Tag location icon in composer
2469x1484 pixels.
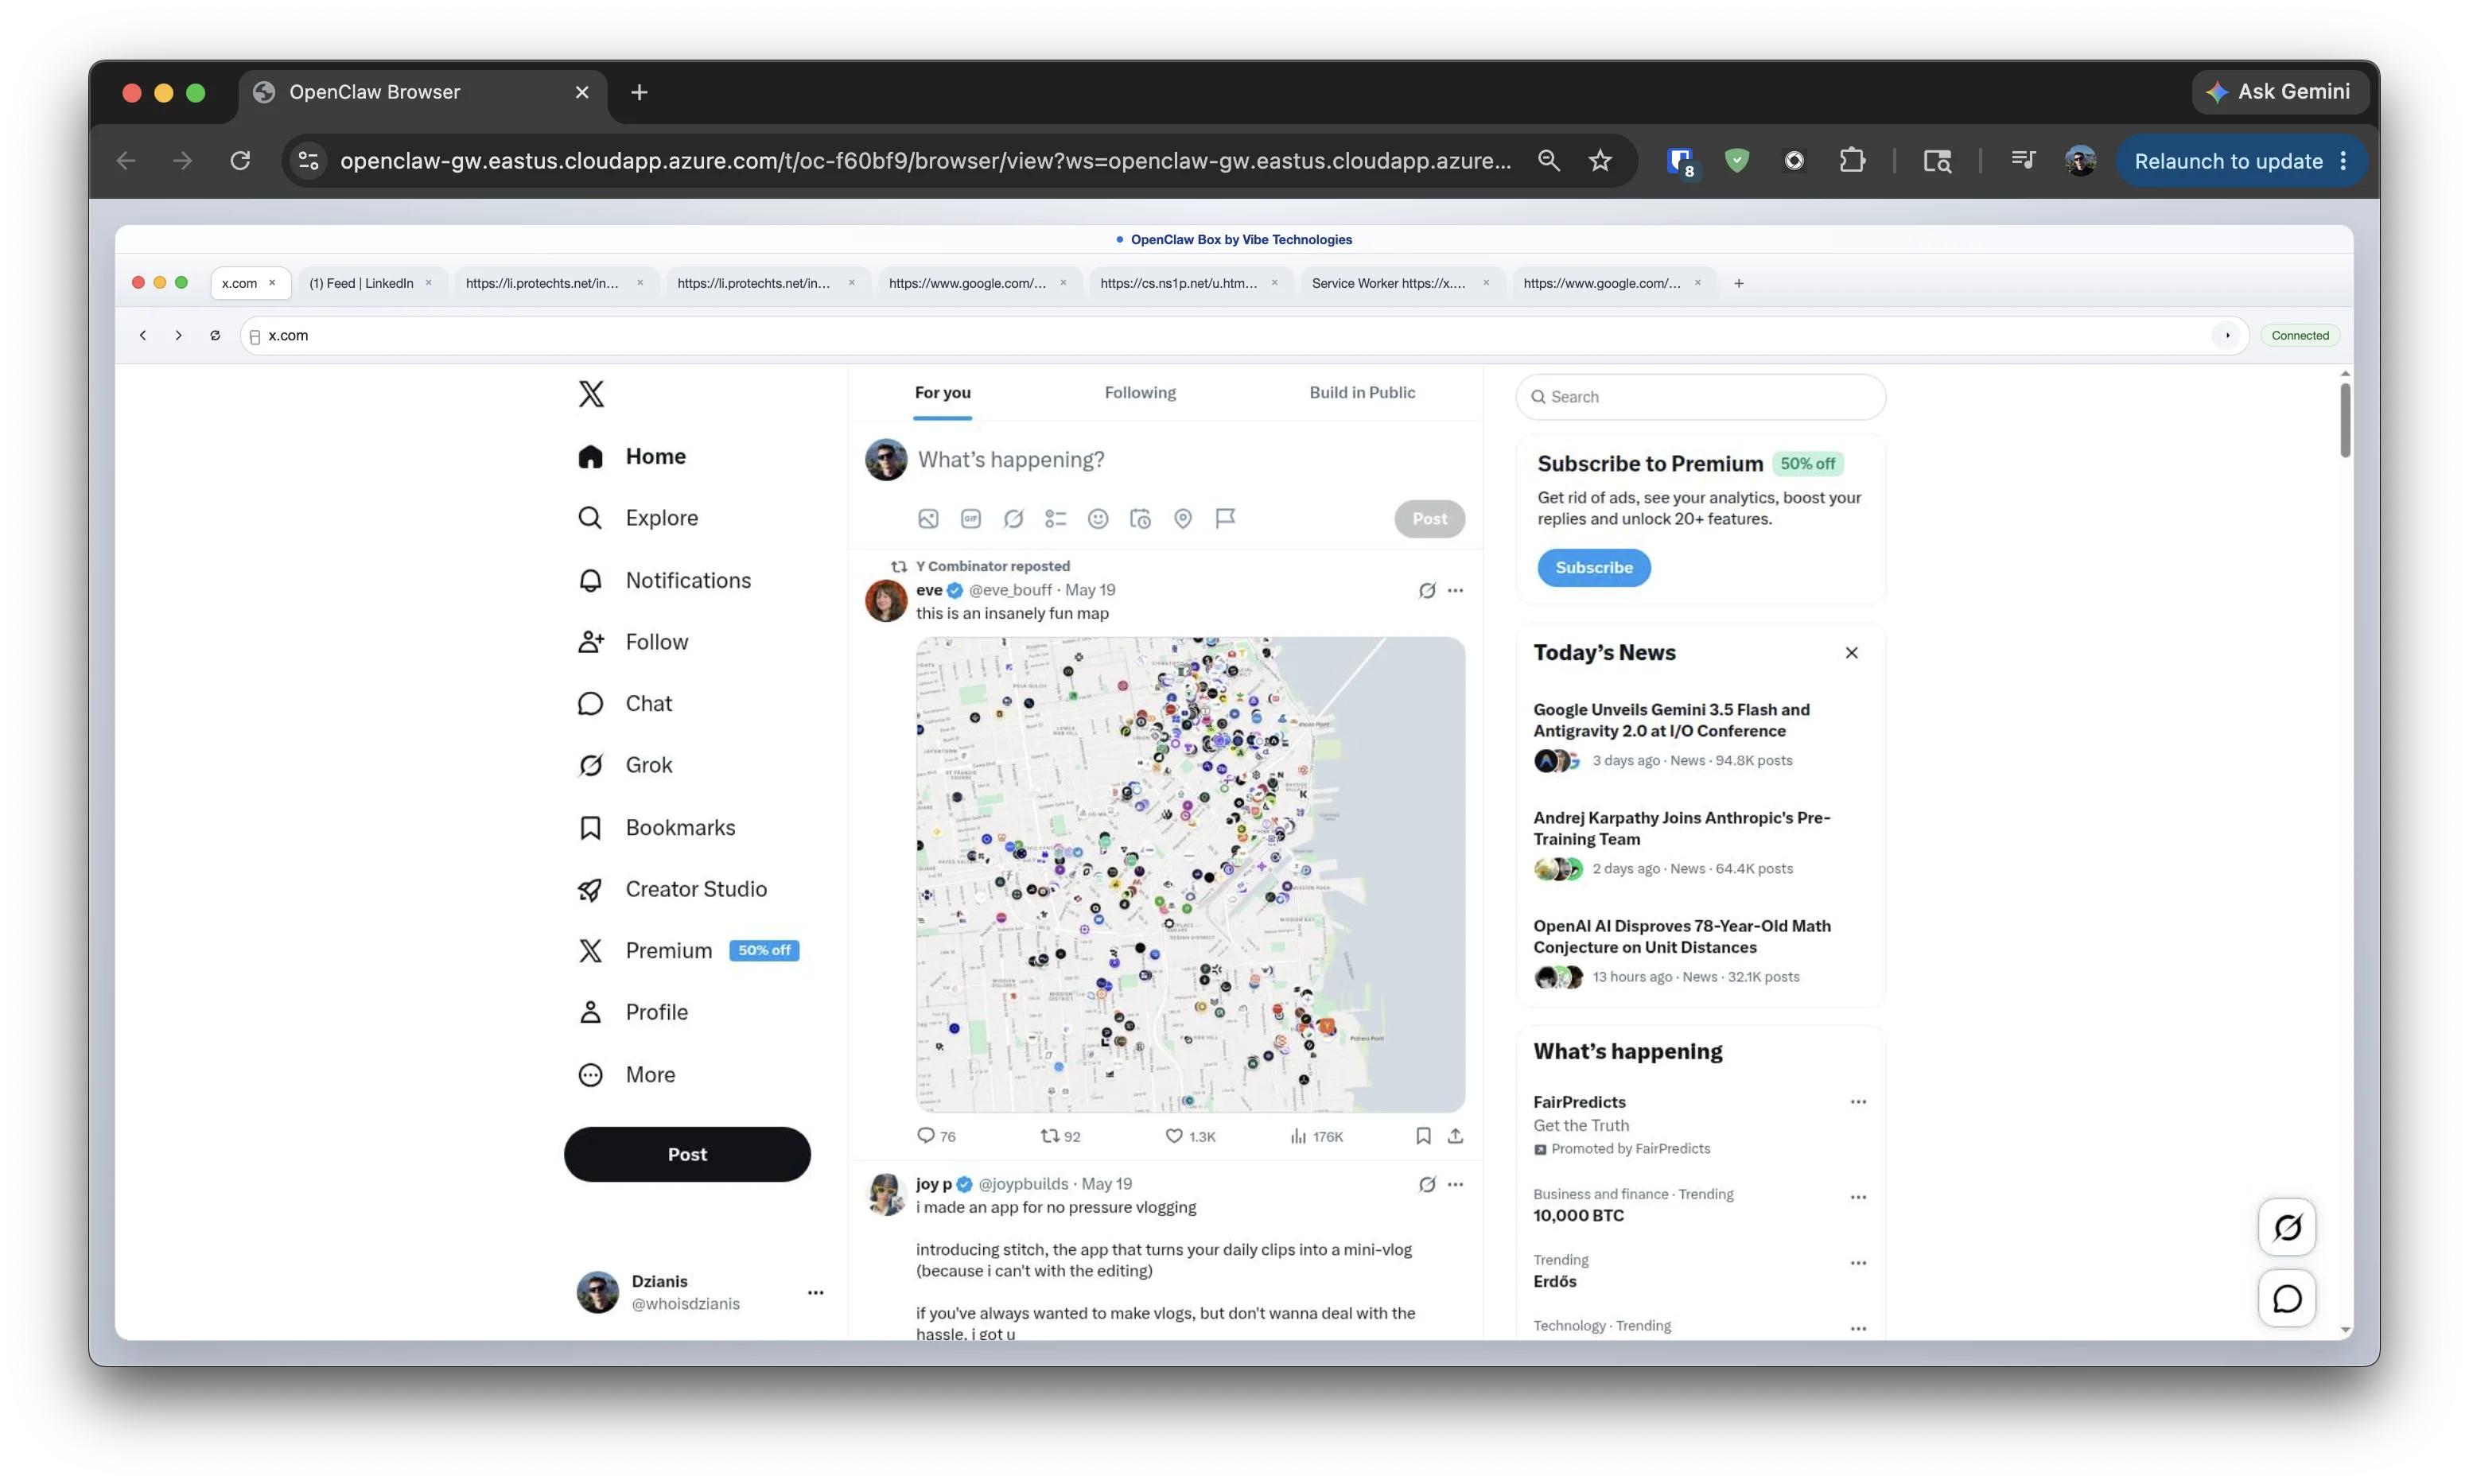pyautogui.click(x=1183, y=518)
